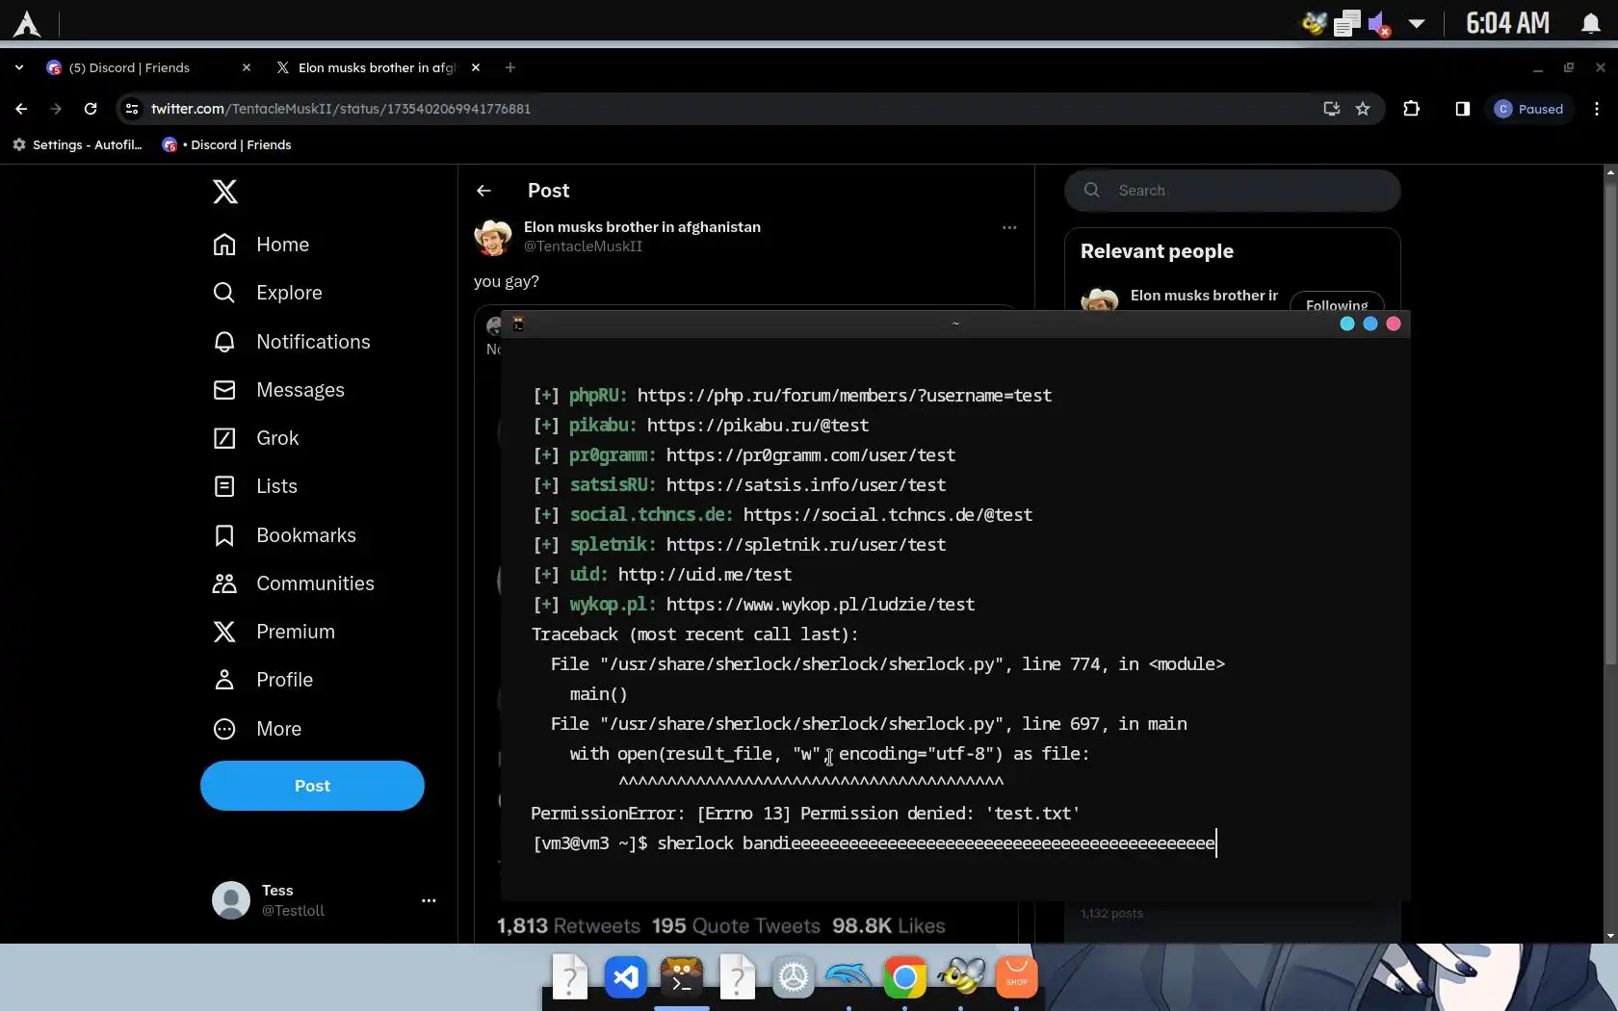The width and height of the screenshot is (1618, 1011).
Task: Click the 6:04 AM clock
Action: pyautogui.click(x=1508, y=23)
